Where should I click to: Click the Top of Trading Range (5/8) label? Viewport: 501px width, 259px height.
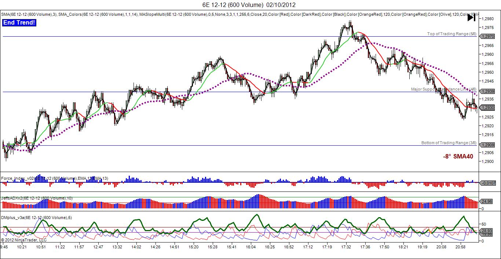point(452,34)
